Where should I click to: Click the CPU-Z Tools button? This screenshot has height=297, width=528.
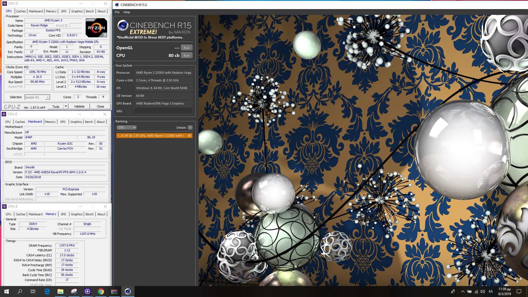(56, 106)
